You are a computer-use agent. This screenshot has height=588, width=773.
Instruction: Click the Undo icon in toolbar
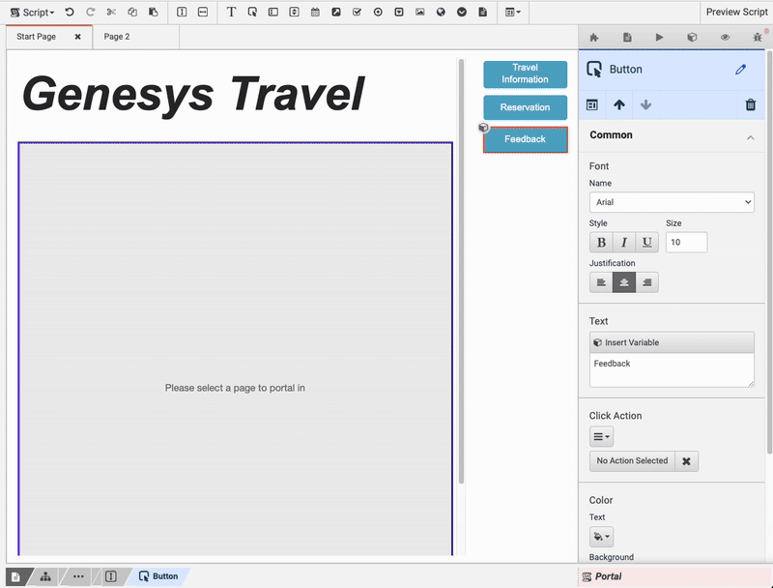pos(70,12)
